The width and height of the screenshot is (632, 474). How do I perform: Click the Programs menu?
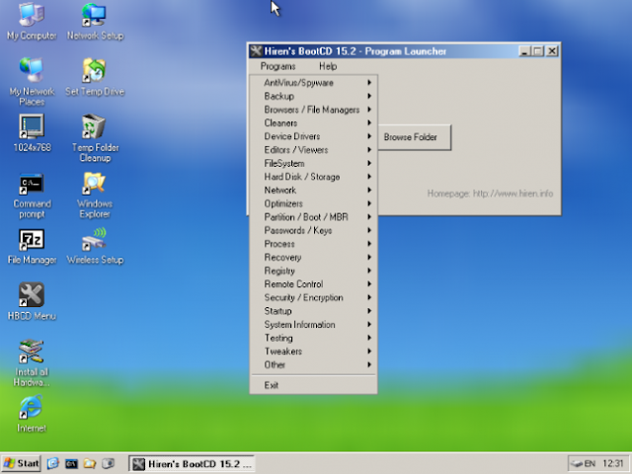pos(277,66)
